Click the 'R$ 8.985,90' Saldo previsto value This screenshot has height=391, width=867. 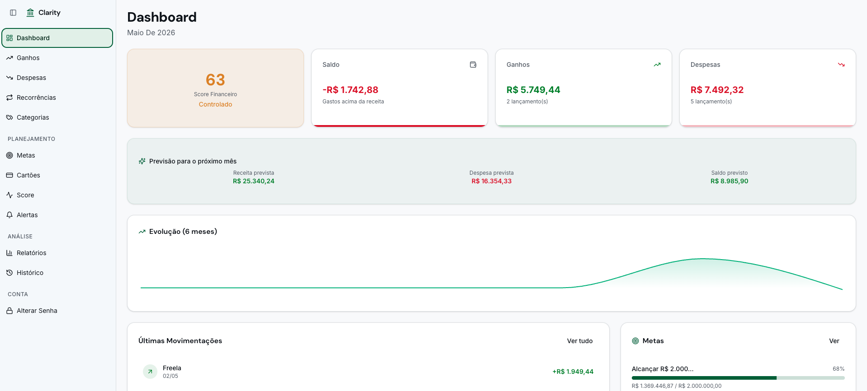tap(730, 181)
